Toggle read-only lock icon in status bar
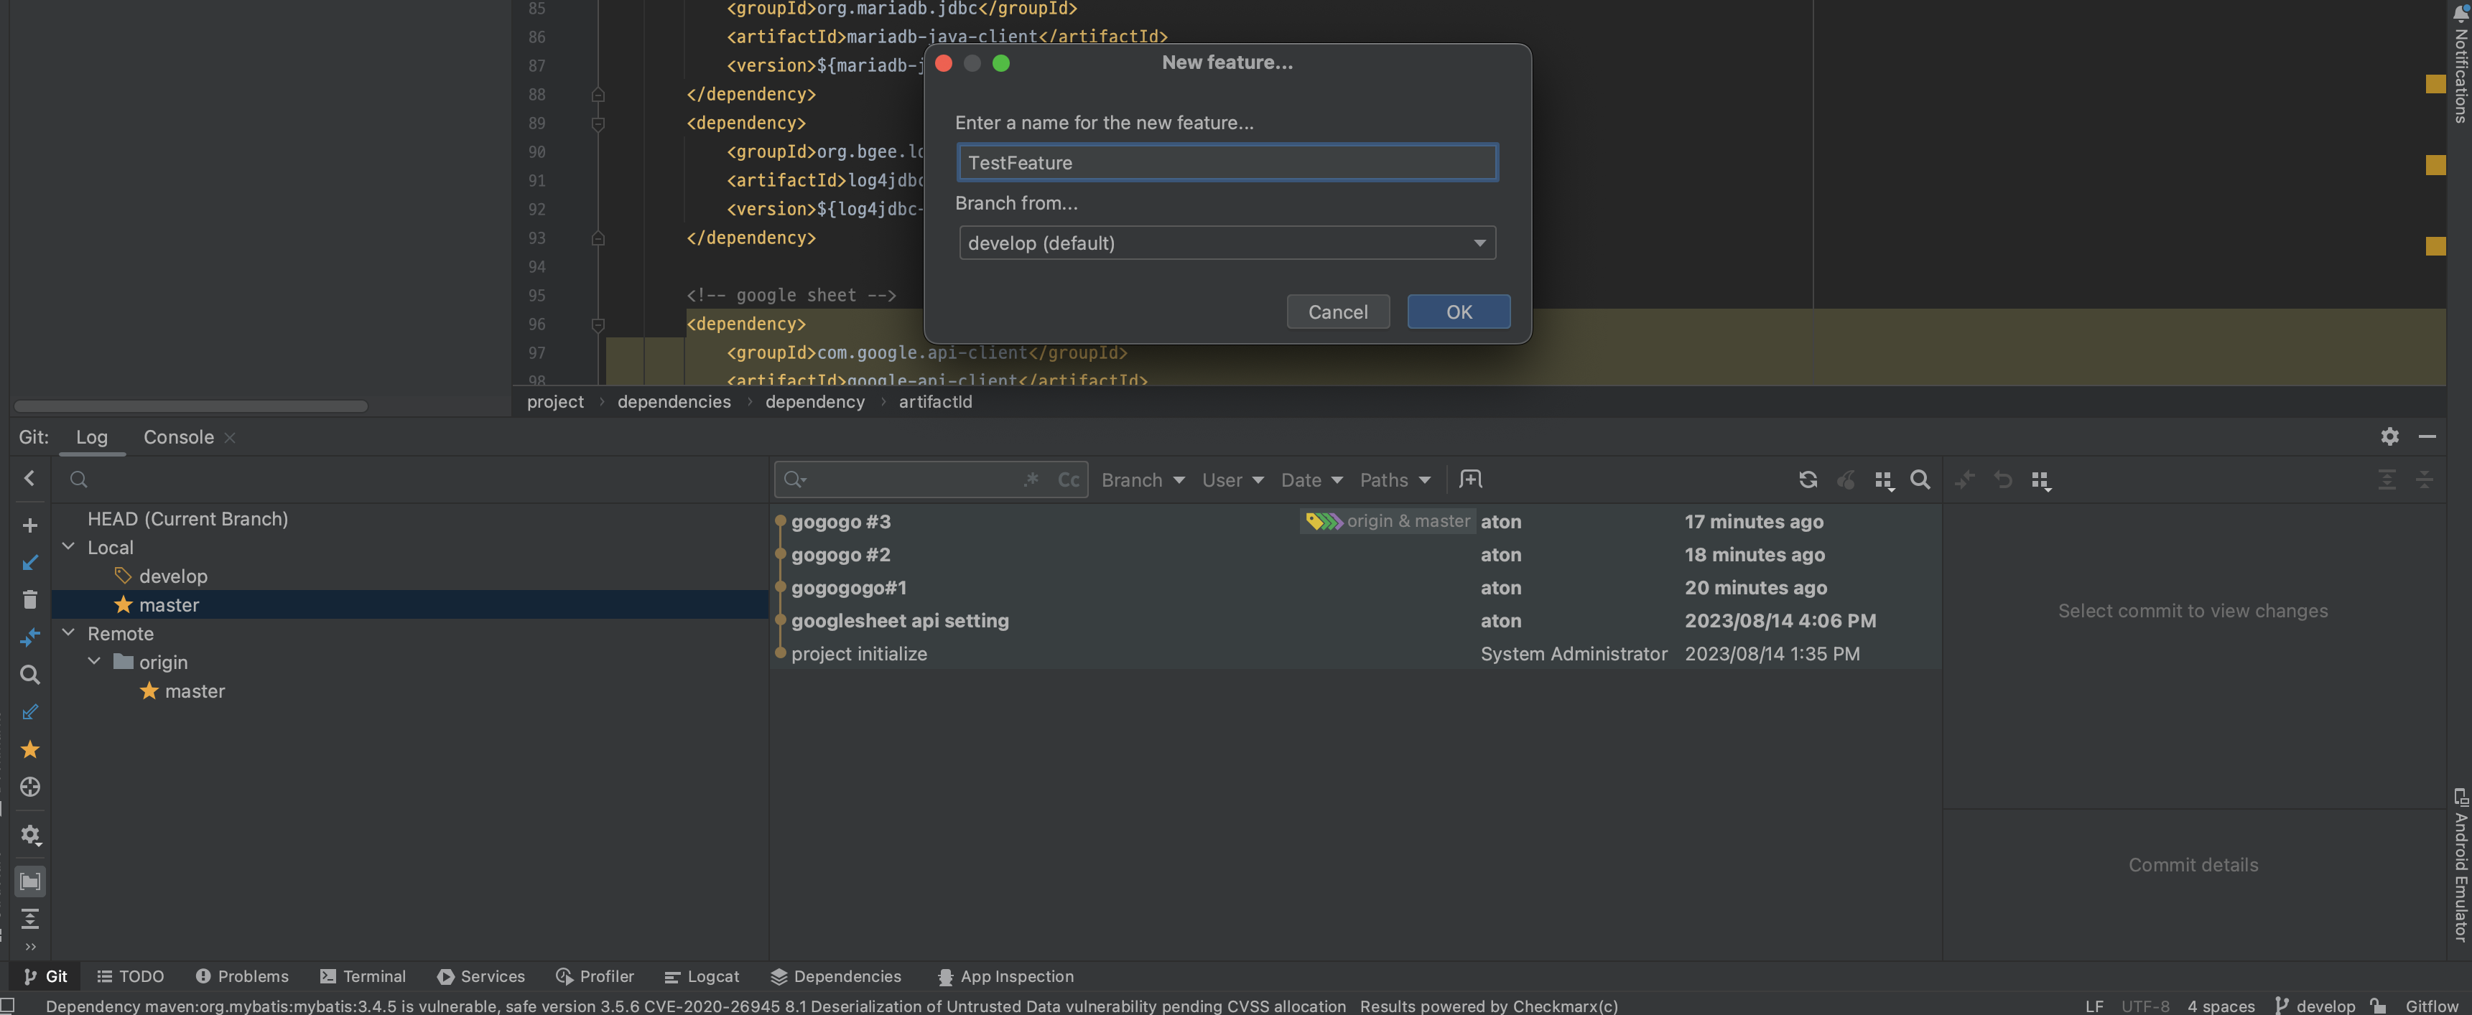 [x=2379, y=1006]
